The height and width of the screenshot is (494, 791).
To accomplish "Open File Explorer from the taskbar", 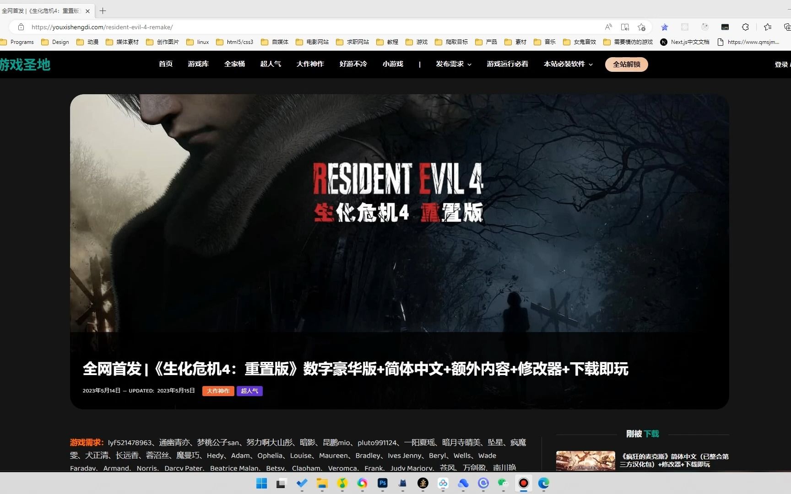I will 322,483.
